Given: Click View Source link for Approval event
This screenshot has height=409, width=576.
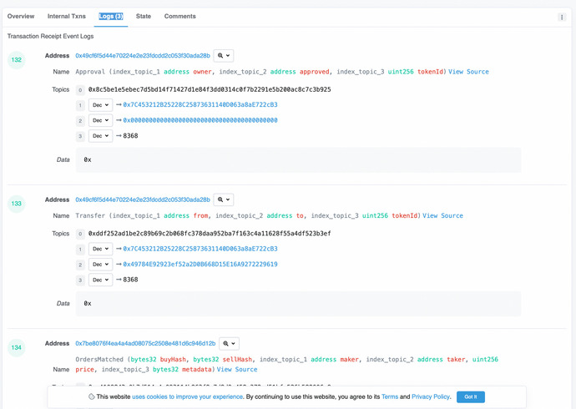Looking at the screenshot, I should [468, 72].
